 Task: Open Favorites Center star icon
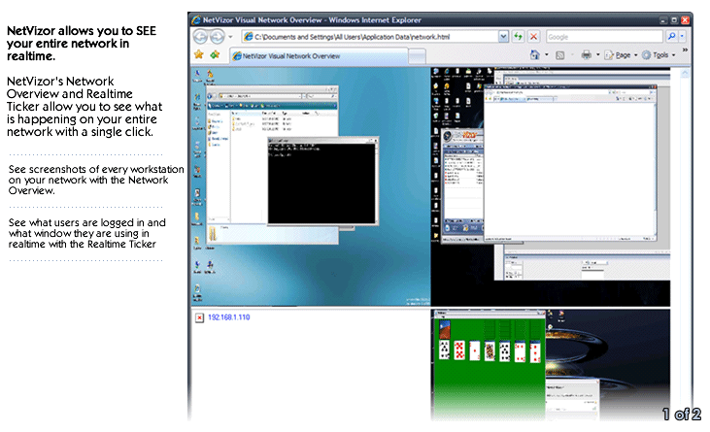198,55
